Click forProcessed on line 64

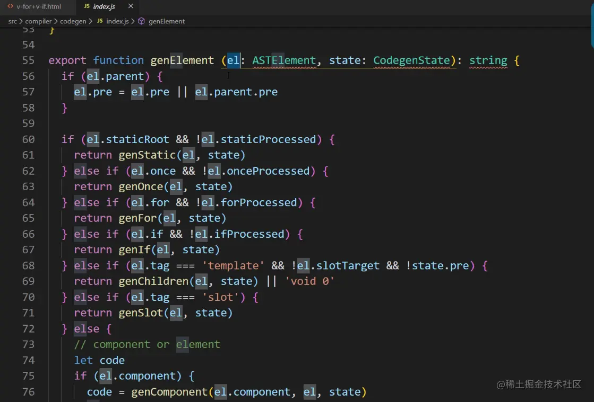coord(259,202)
